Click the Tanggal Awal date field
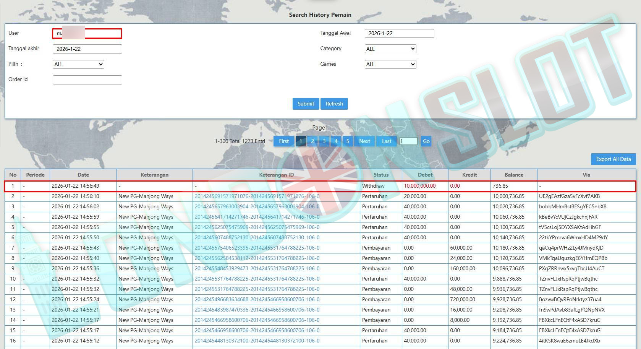641x349 pixels. click(x=399, y=33)
